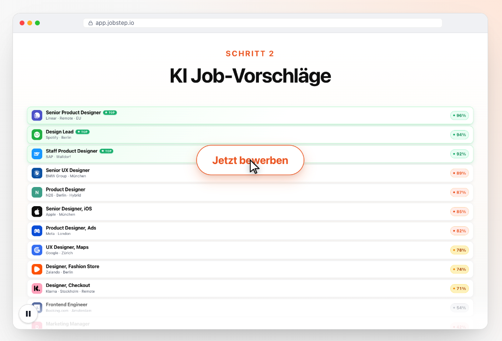Click the Meta logo icon
The height and width of the screenshot is (341, 502).
point(37,231)
